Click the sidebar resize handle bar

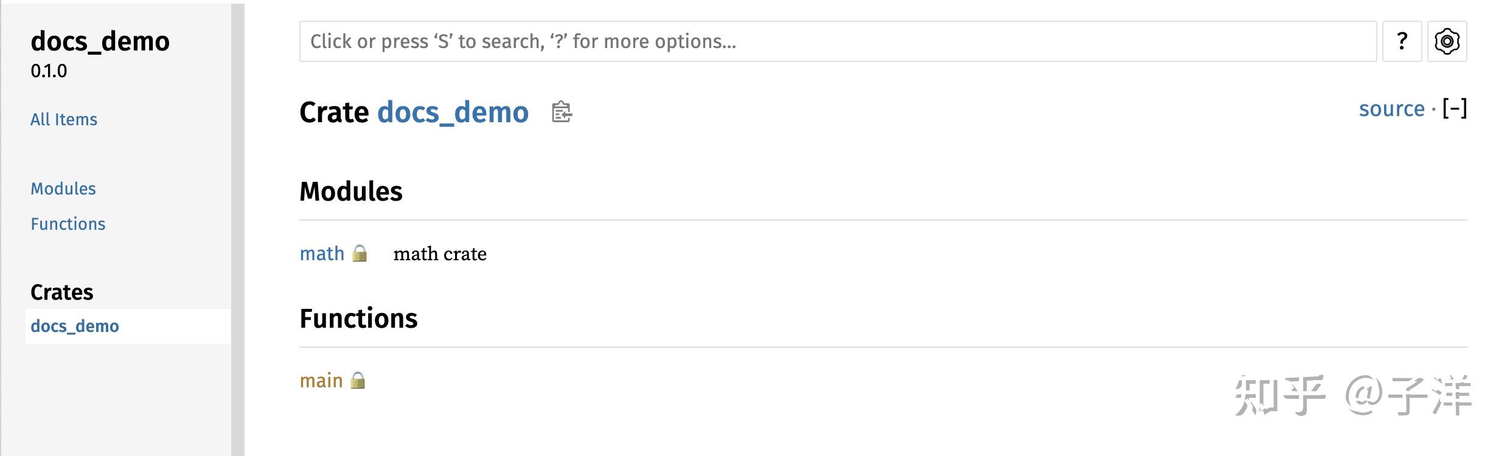pyautogui.click(x=237, y=228)
